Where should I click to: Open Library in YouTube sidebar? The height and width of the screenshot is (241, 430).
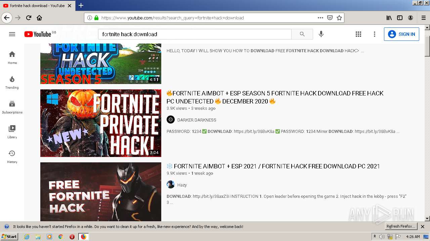pos(12,132)
